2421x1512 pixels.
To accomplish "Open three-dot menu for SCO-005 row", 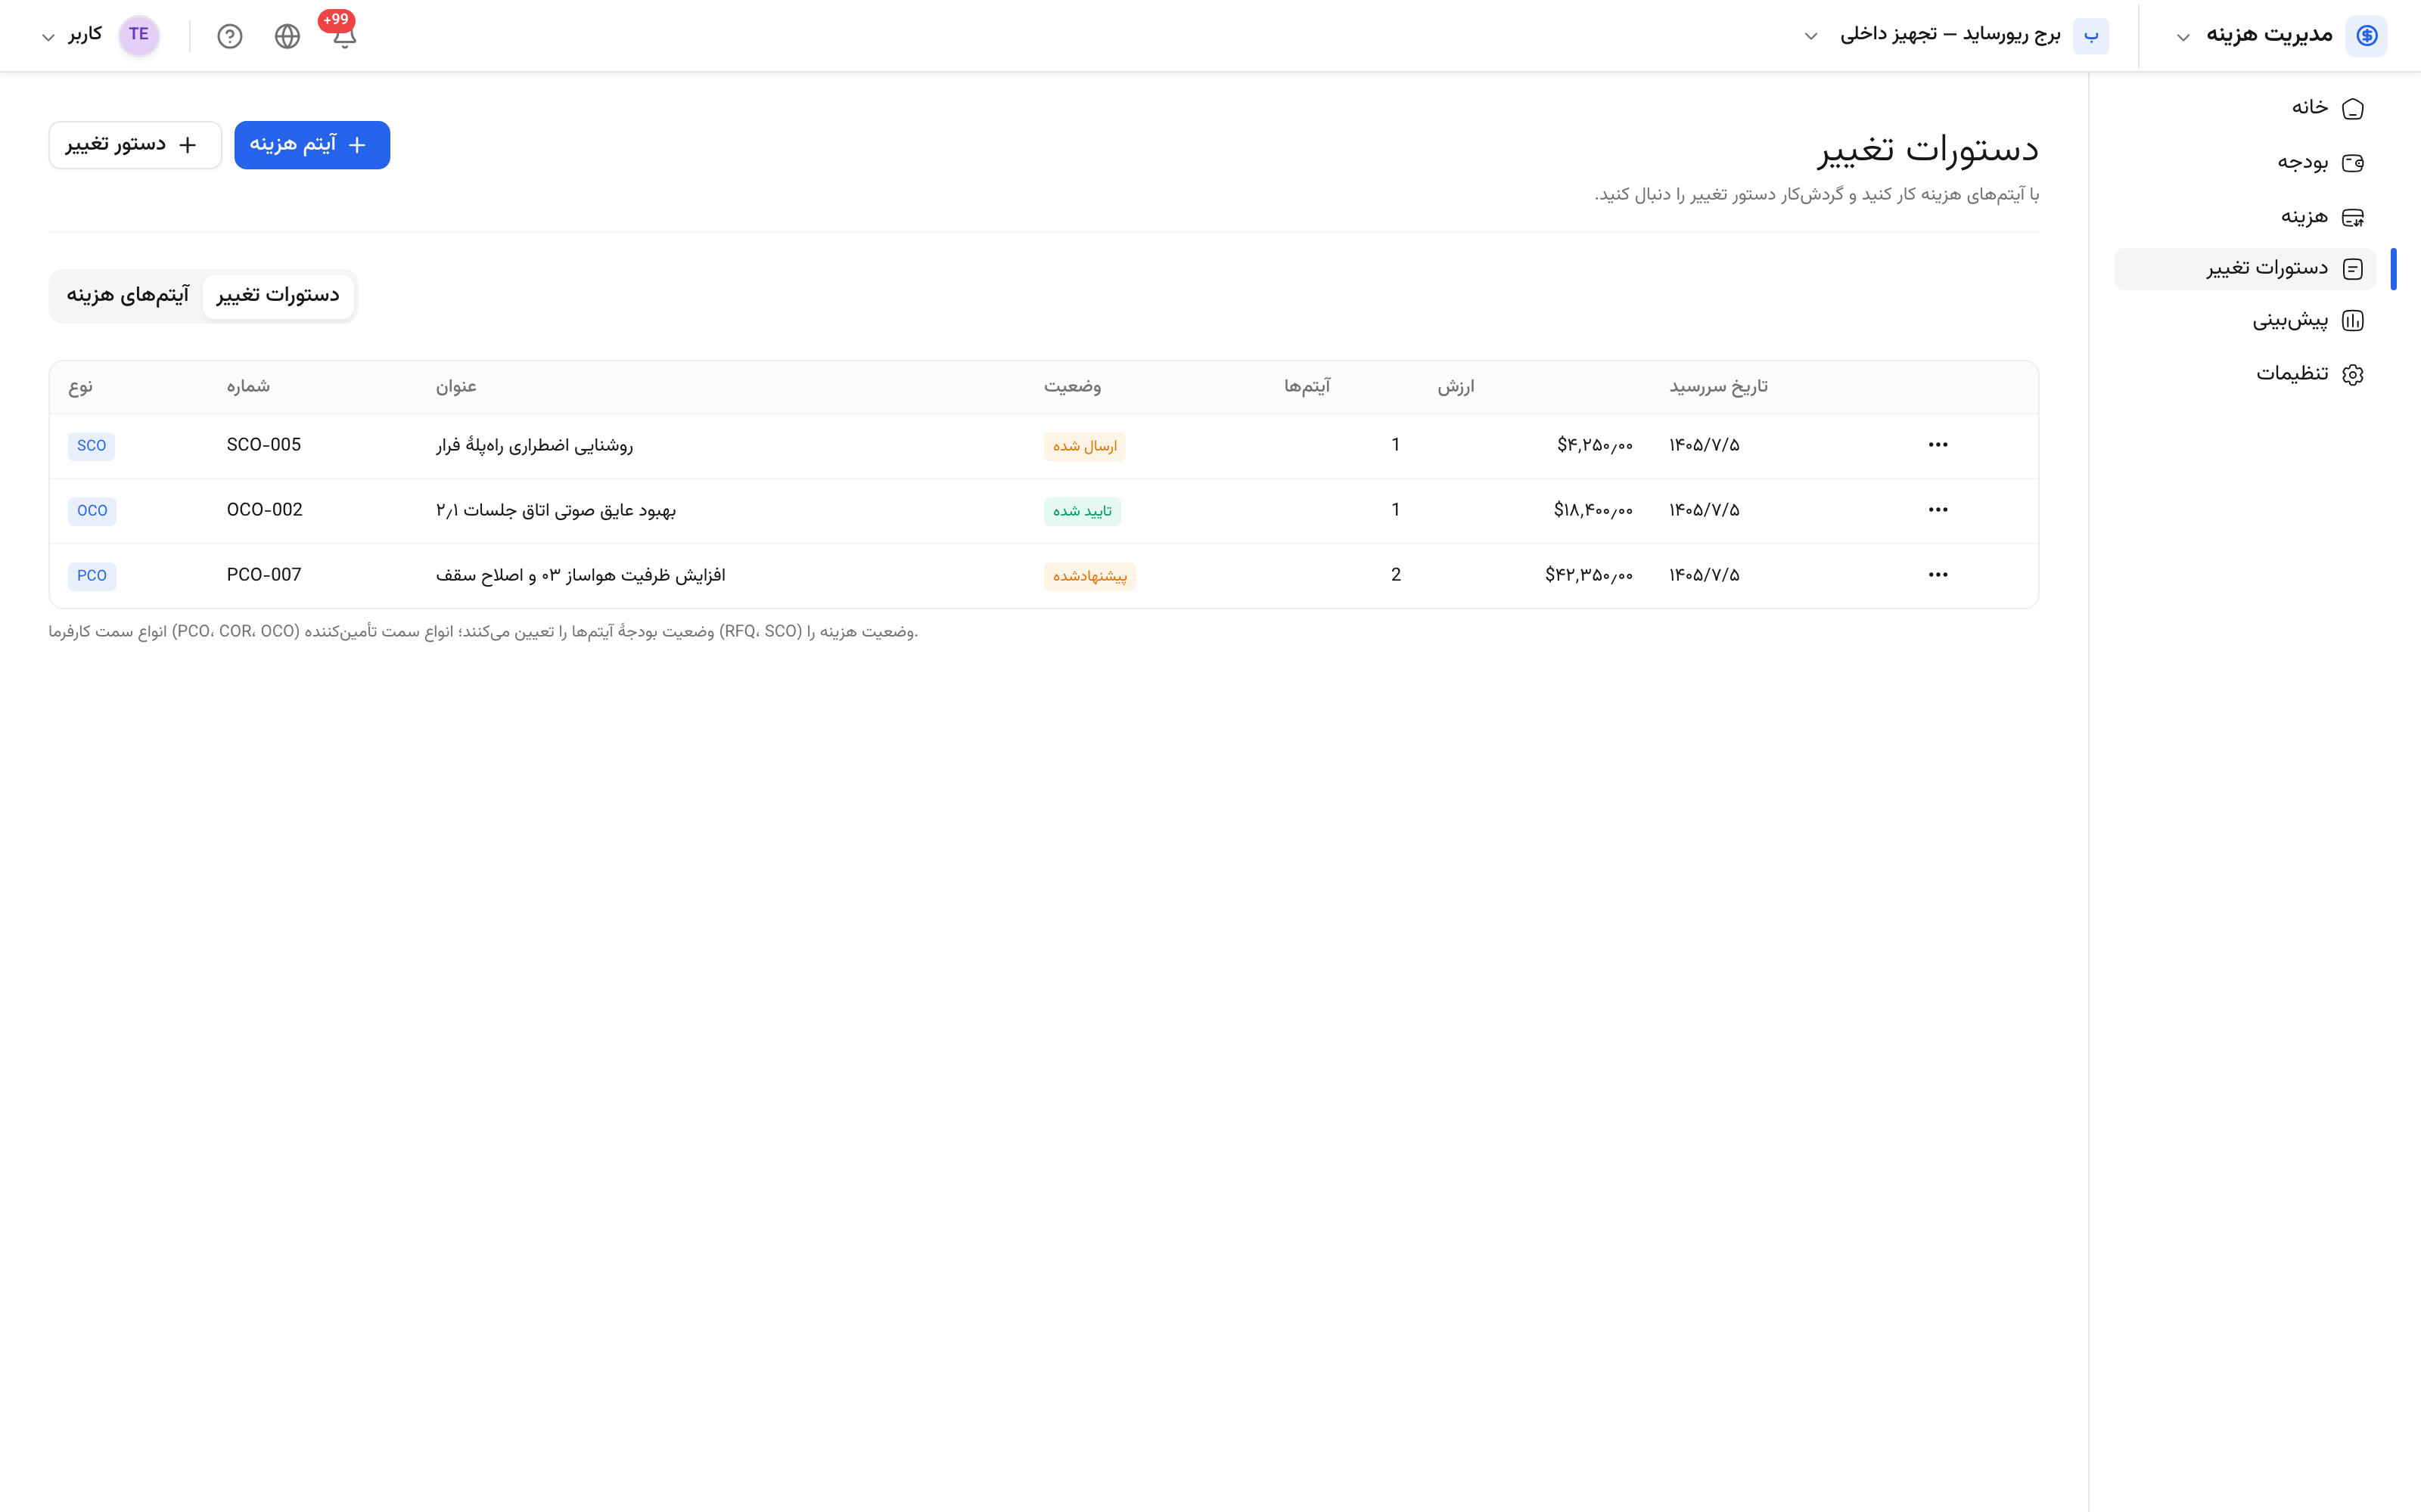I will point(1938,445).
